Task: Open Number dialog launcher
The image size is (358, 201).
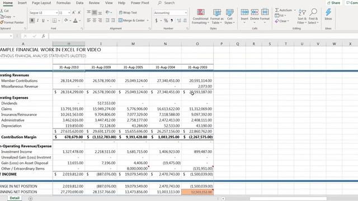Action: pos(187,28)
